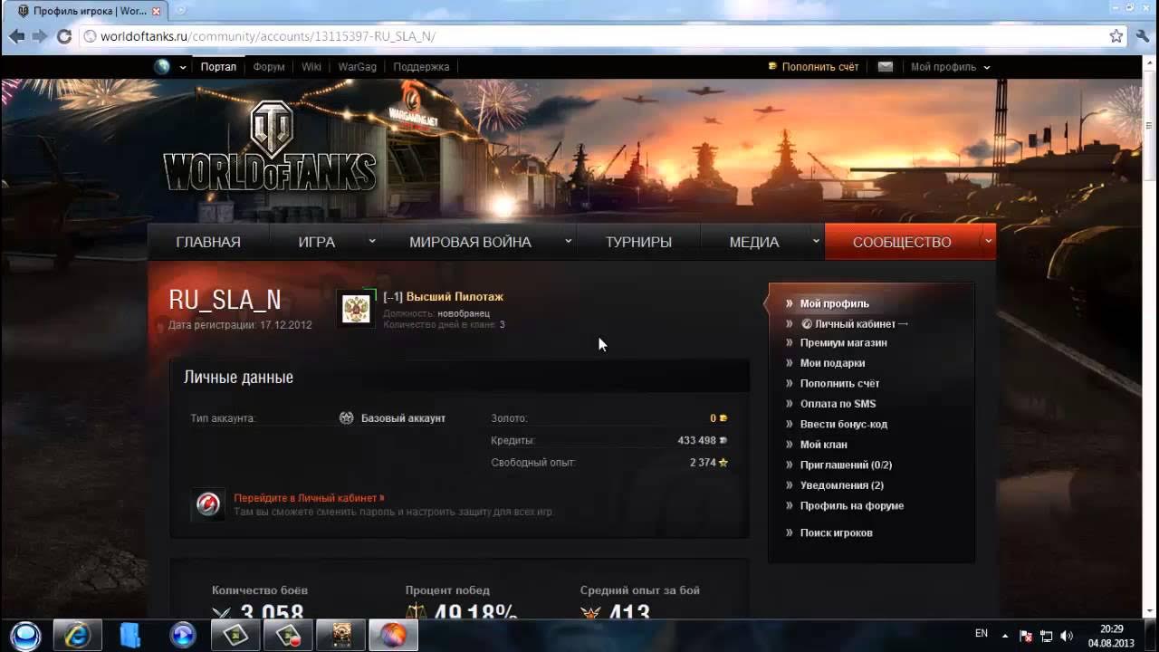The image size is (1159, 652).
Task: Expand the СООБЩЕСТВО menu arrow
Action: click(988, 242)
